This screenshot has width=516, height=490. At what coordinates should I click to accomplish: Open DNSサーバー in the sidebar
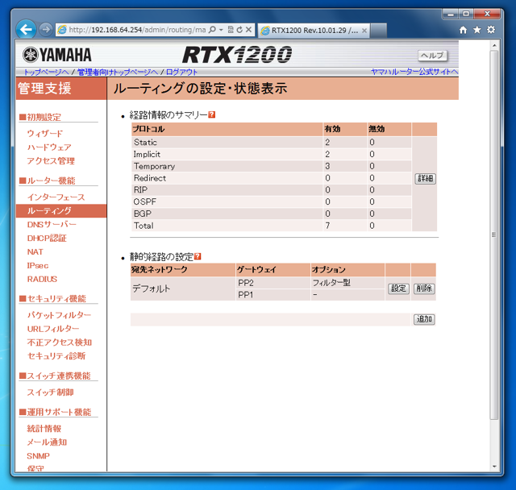[52, 224]
